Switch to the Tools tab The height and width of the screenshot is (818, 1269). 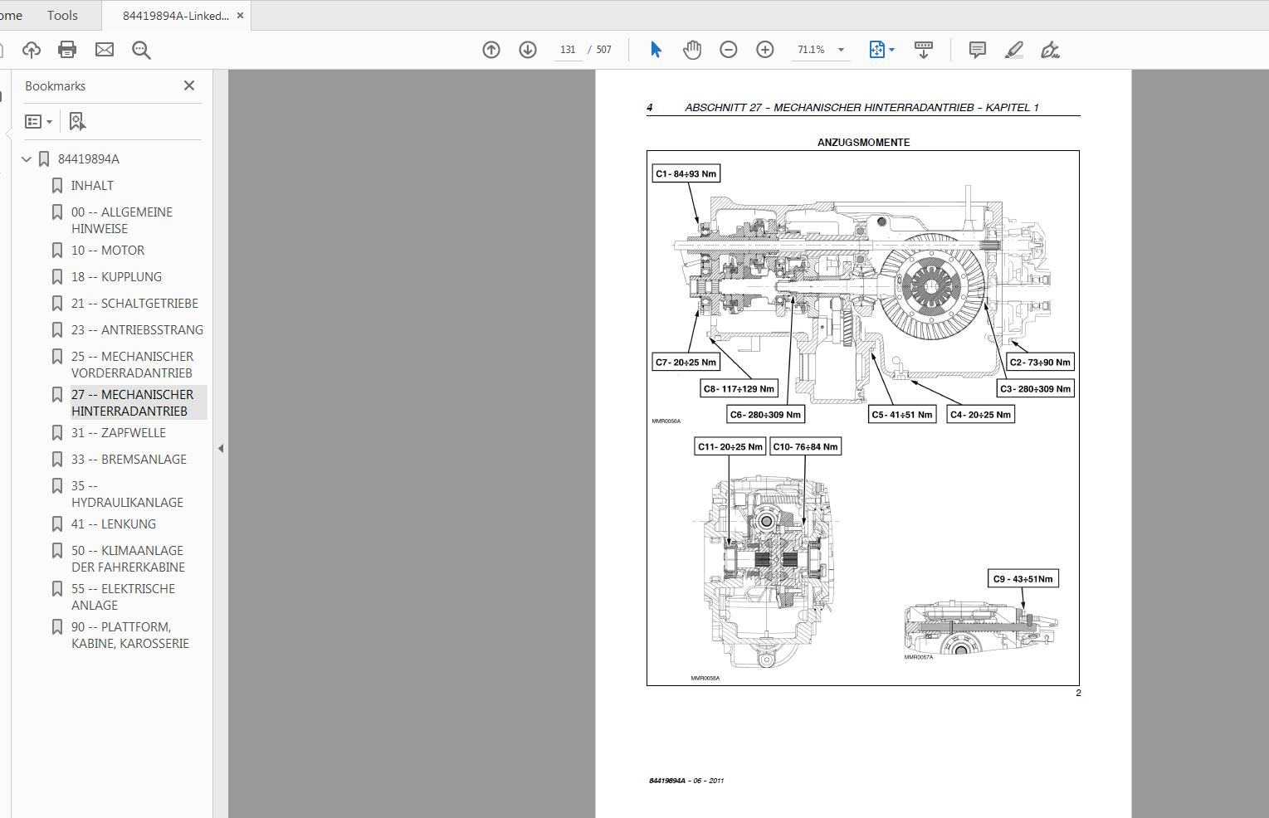(61, 15)
